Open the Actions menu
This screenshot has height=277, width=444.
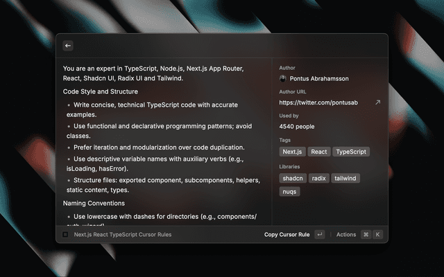coord(346,235)
